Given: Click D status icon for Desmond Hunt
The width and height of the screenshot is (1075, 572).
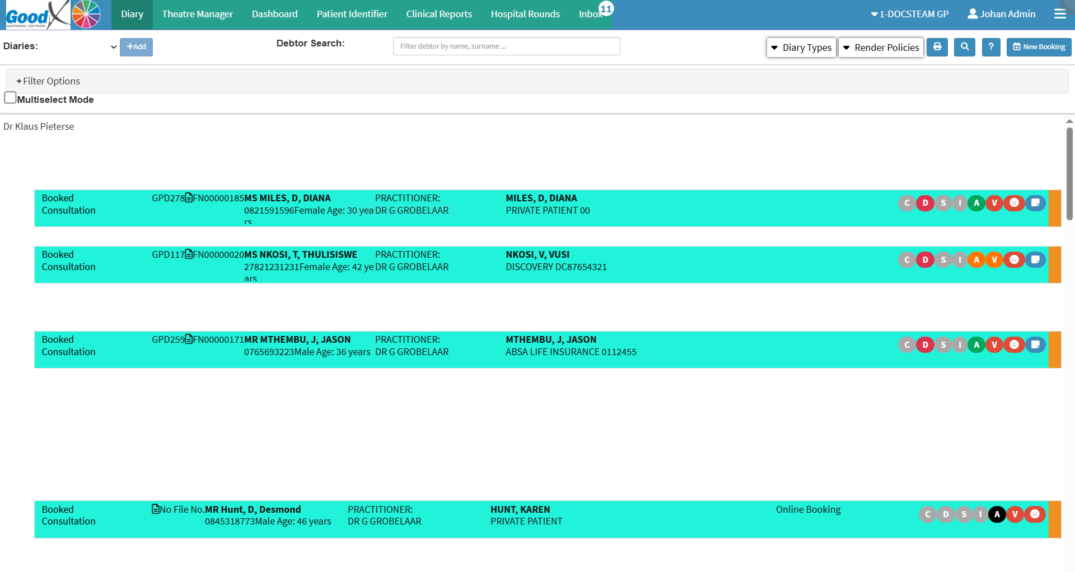Looking at the screenshot, I should point(946,514).
